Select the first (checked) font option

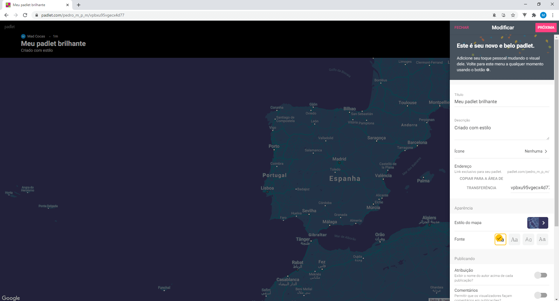click(500, 239)
